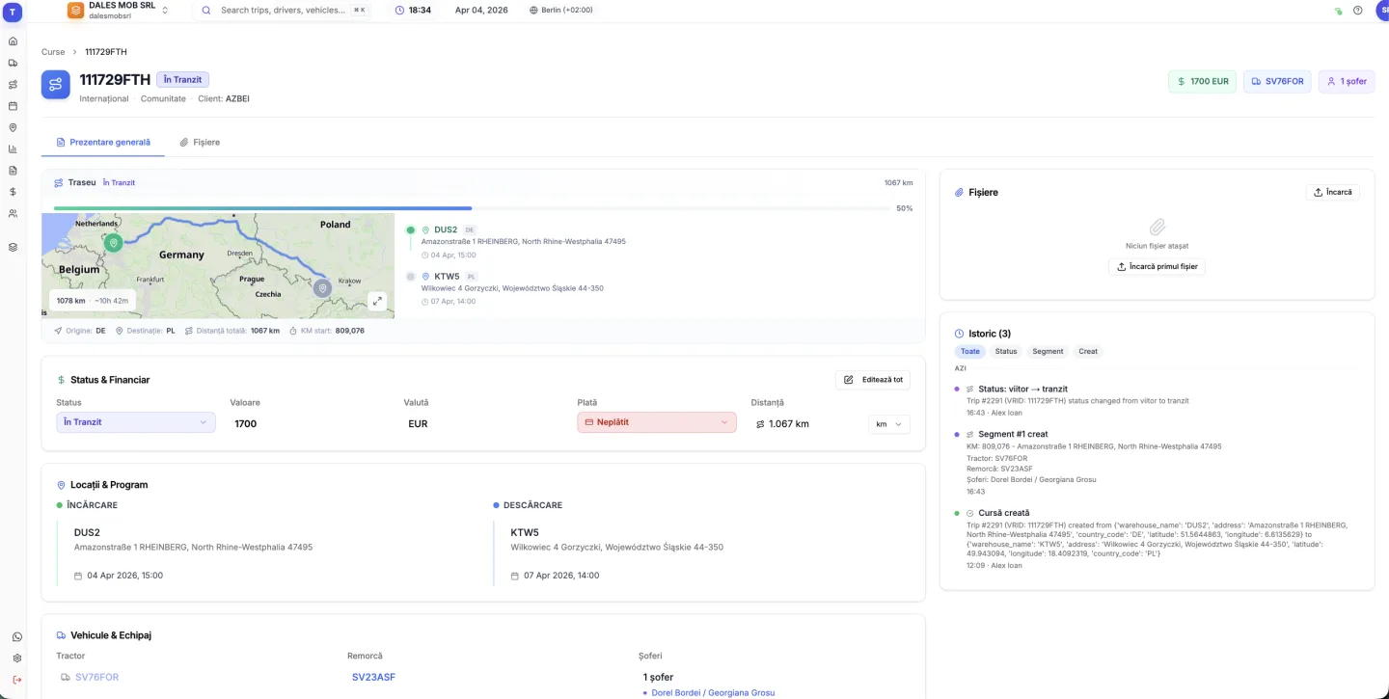Click the SV76FOR badge in header

pyautogui.click(x=1277, y=81)
